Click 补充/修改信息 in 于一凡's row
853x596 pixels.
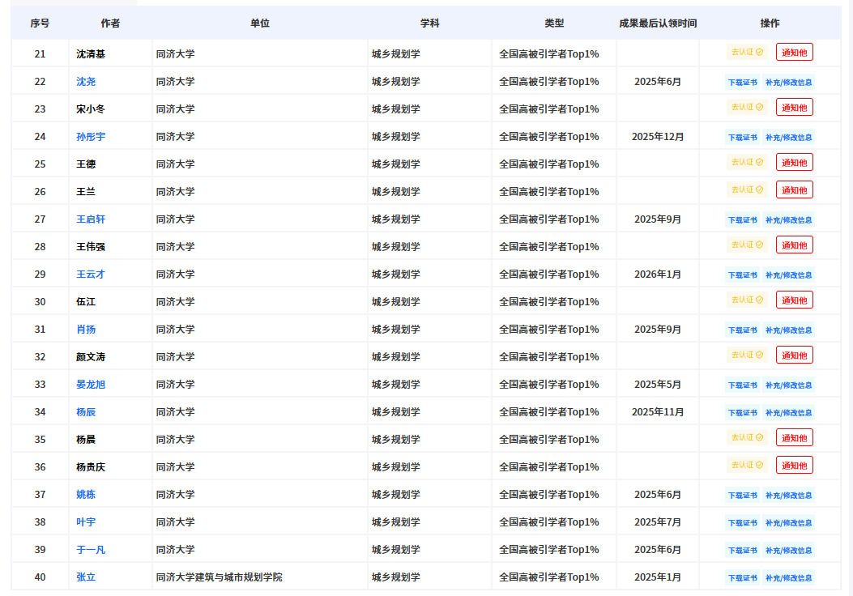[x=790, y=549]
